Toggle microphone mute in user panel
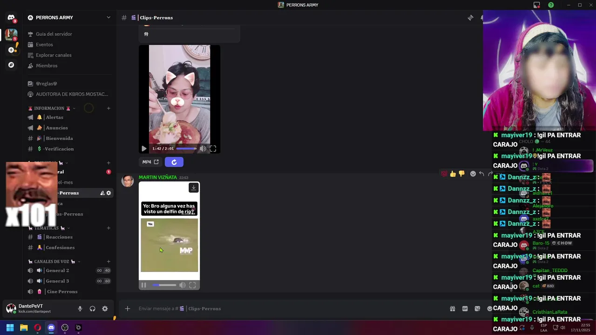The image size is (596, 335). [80, 308]
